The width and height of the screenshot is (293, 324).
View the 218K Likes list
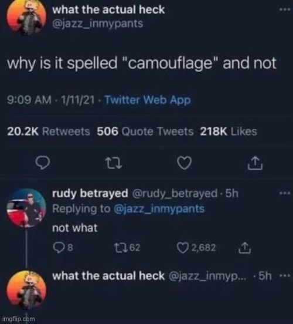click(x=229, y=131)
